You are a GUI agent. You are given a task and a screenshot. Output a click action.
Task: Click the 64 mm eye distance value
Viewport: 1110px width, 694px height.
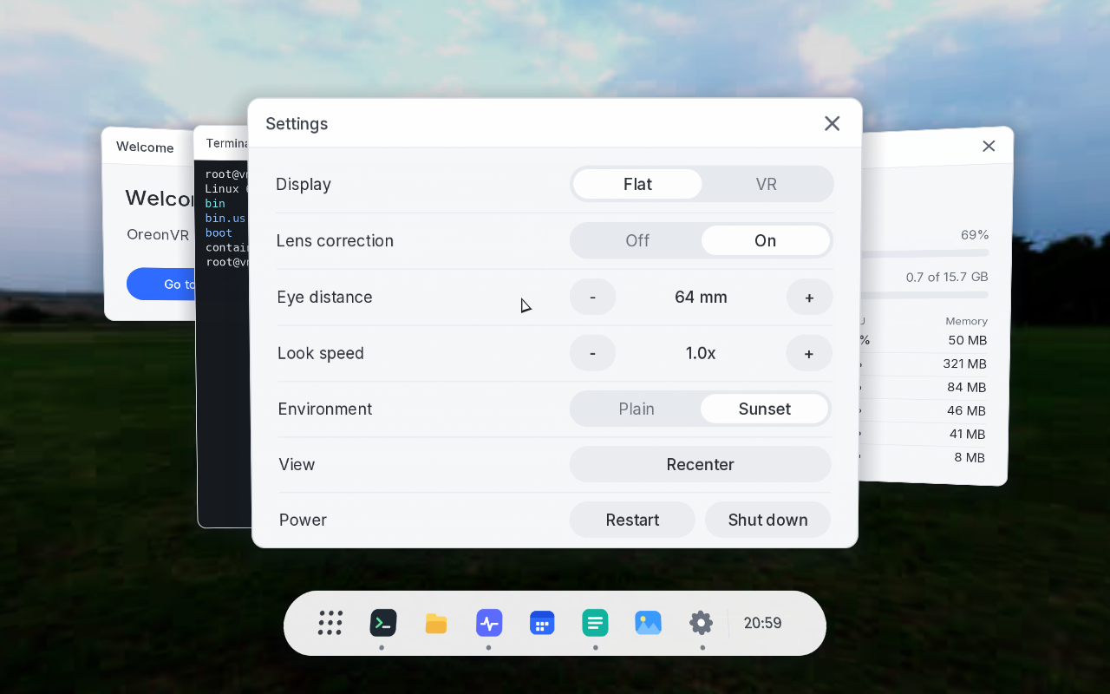[x=701, y=297]
